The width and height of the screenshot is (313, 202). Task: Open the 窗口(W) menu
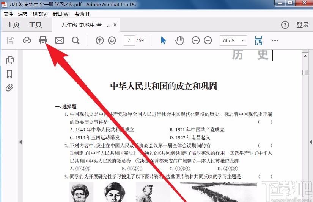pyautogui.click(x=61, y=14)
